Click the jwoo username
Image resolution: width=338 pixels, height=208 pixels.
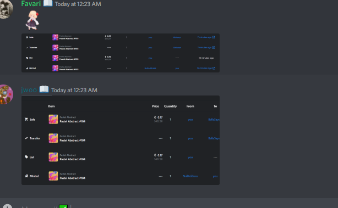pos(29,90)
